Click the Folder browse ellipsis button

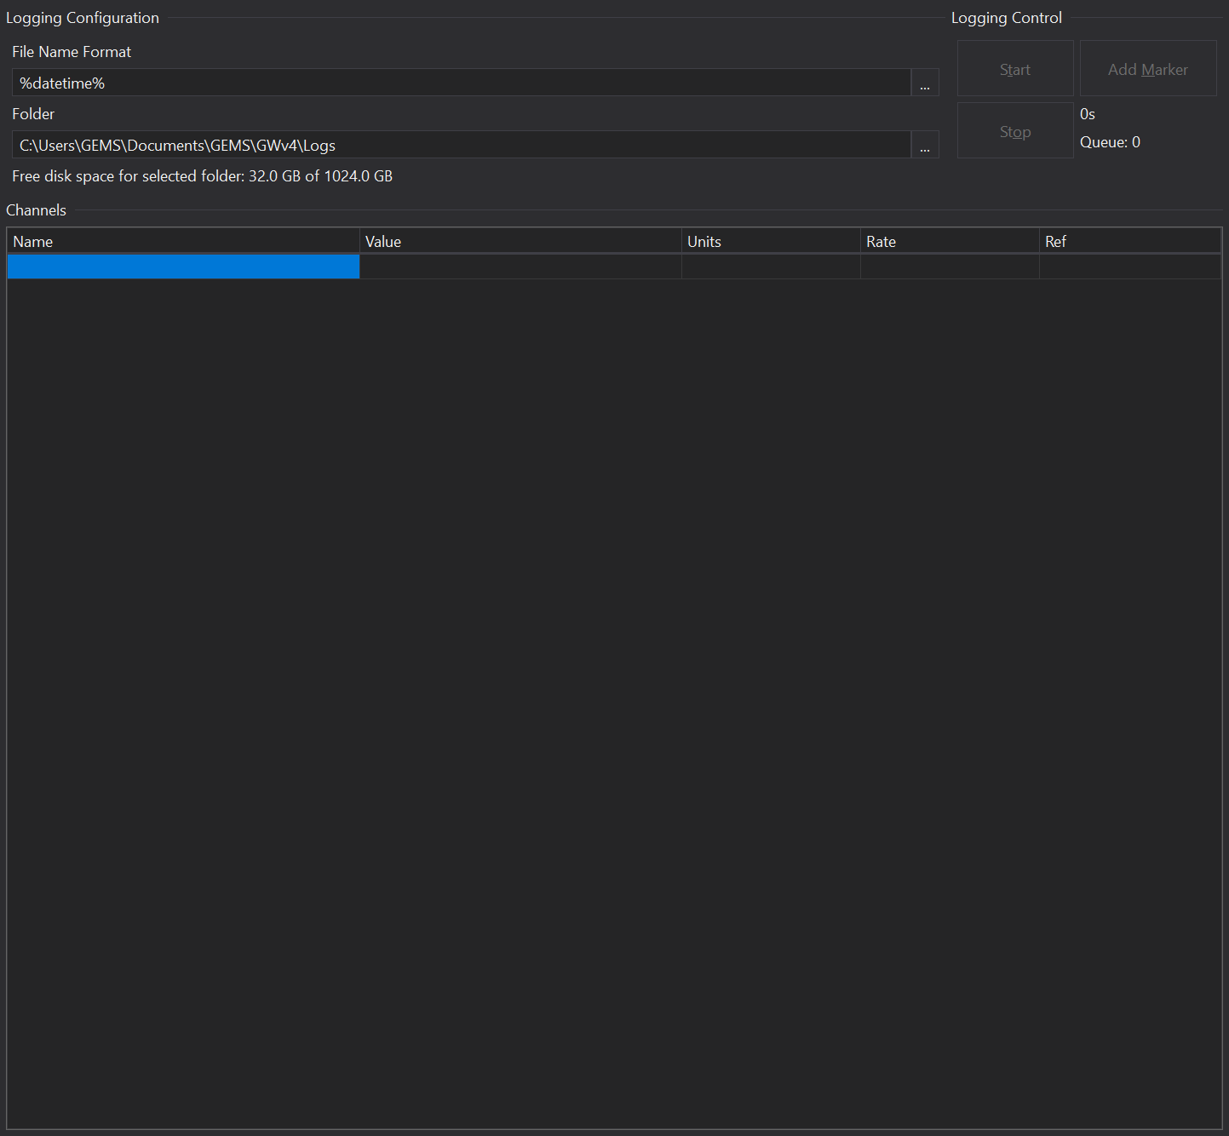pyautogui.click(x=925, y=145)
